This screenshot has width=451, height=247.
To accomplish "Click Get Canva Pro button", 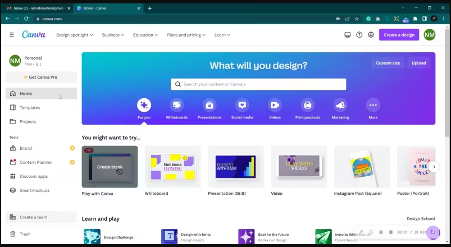I will click(x=41, y=77).
